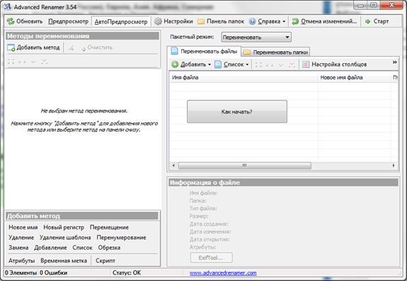
Task: Add the Замена method
Action: point(18,248)
